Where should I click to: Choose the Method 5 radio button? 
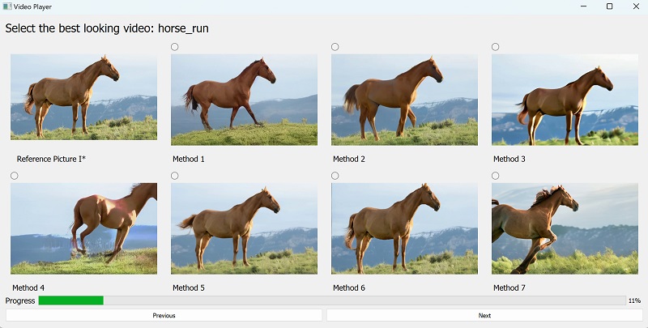coord(175,176)
